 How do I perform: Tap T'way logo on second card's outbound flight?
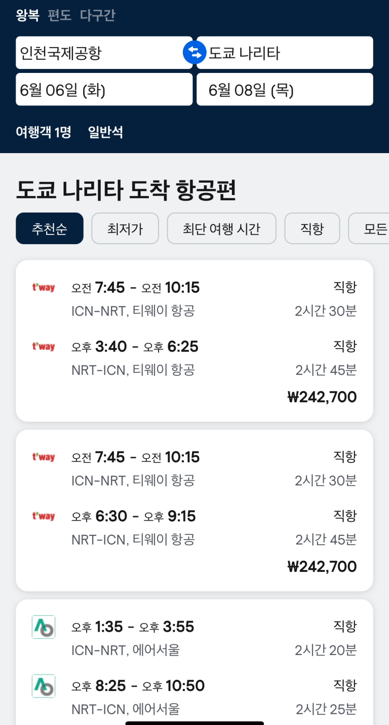click(43, 457)
